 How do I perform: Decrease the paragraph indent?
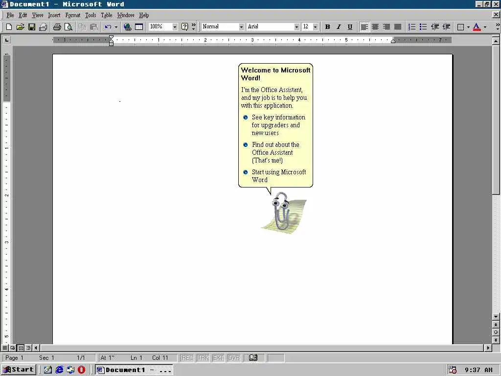pos(435,27)
